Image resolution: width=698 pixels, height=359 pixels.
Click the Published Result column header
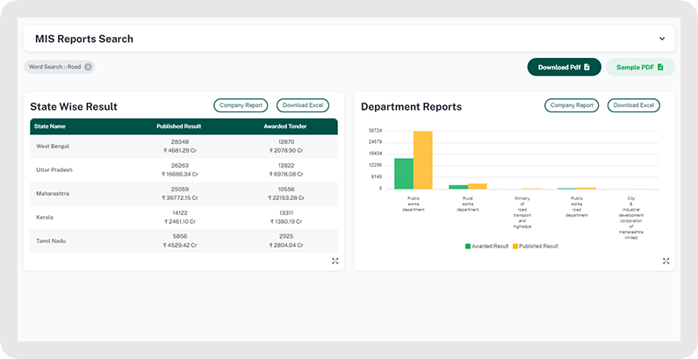point(179,126)
